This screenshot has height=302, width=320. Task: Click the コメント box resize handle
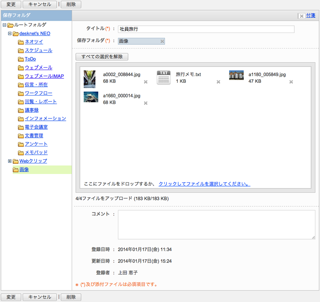pyautogui.click(x=314, y=237)
